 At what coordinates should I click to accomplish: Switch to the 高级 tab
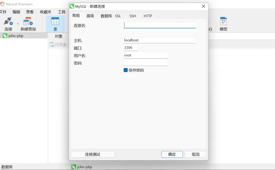coord(90,16)
